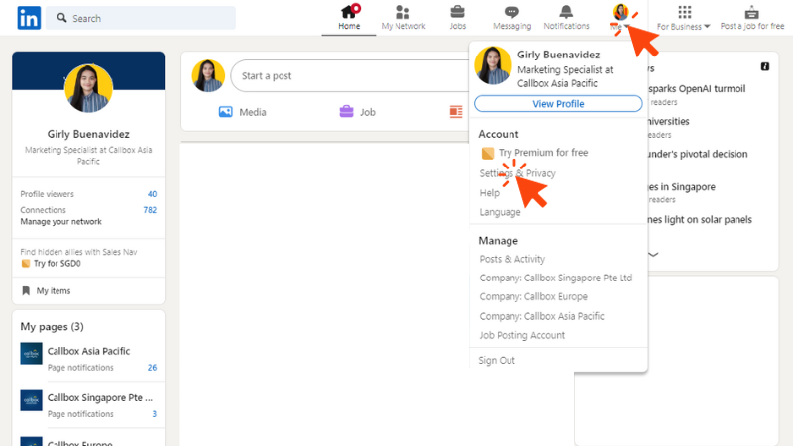Open My items link
The height and width of the screenshot is (446, 793).
pos(54,290)
